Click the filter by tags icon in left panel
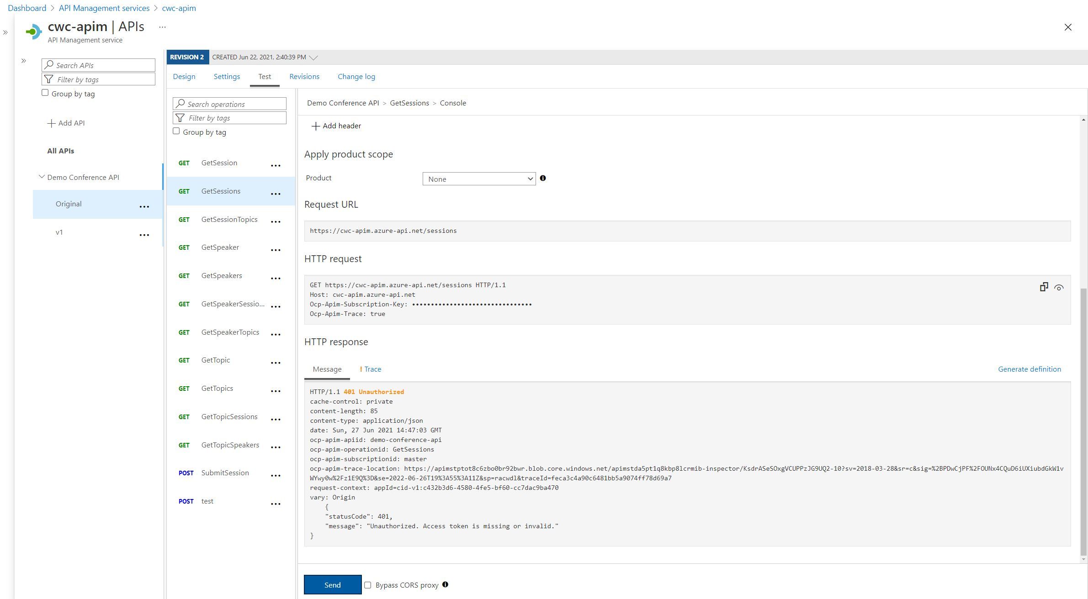Screen dimensions: 1088x599 pos(49,79)
